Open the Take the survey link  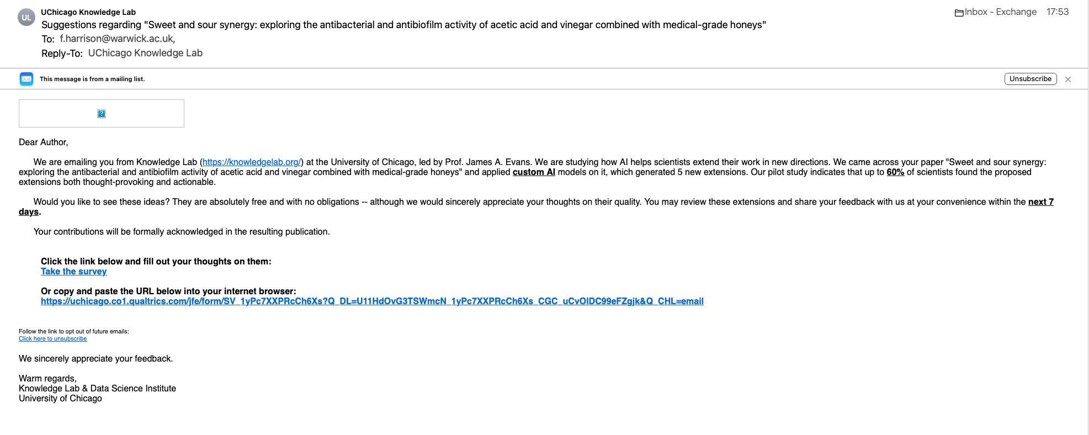coord(73,272)
